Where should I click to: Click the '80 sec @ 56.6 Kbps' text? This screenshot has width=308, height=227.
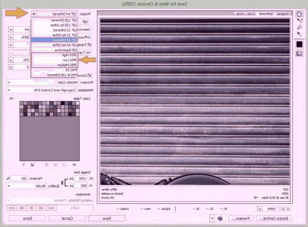click(x=275, y=198)
